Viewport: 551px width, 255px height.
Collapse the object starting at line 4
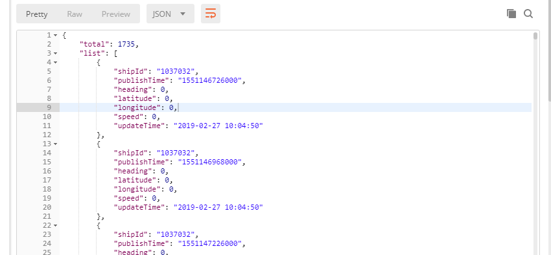point(55,62)
